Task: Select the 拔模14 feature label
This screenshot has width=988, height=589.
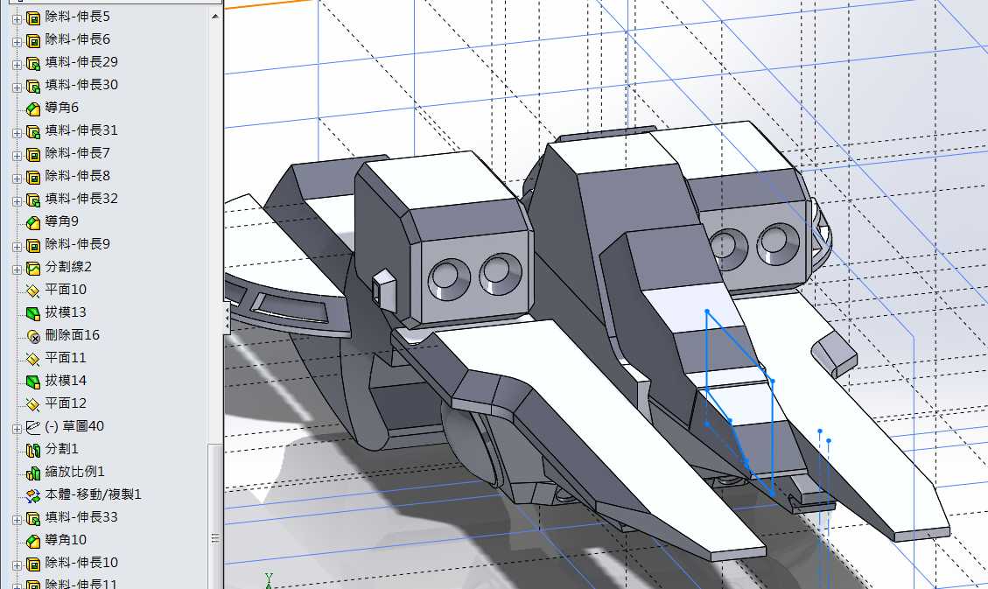Action: coord(66,380)
